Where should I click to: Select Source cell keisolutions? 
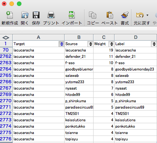79,120
